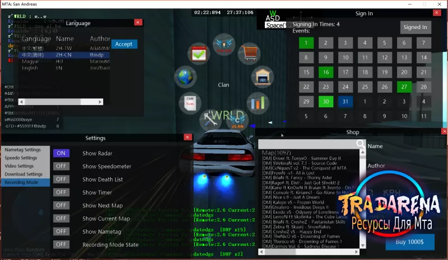Viewport: 448px width, 260px height.
Task: Click the Map(1097) list header
Action: pyautogui.click(x=276, y=153)
